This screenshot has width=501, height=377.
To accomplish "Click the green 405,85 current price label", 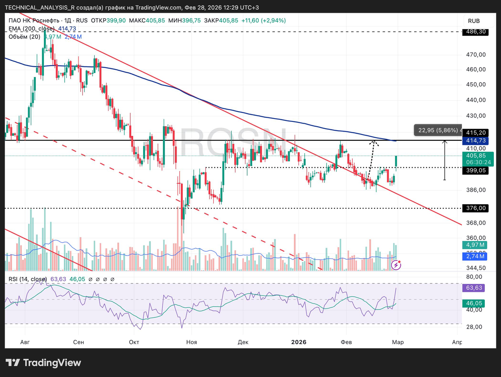I will (475, 156).
